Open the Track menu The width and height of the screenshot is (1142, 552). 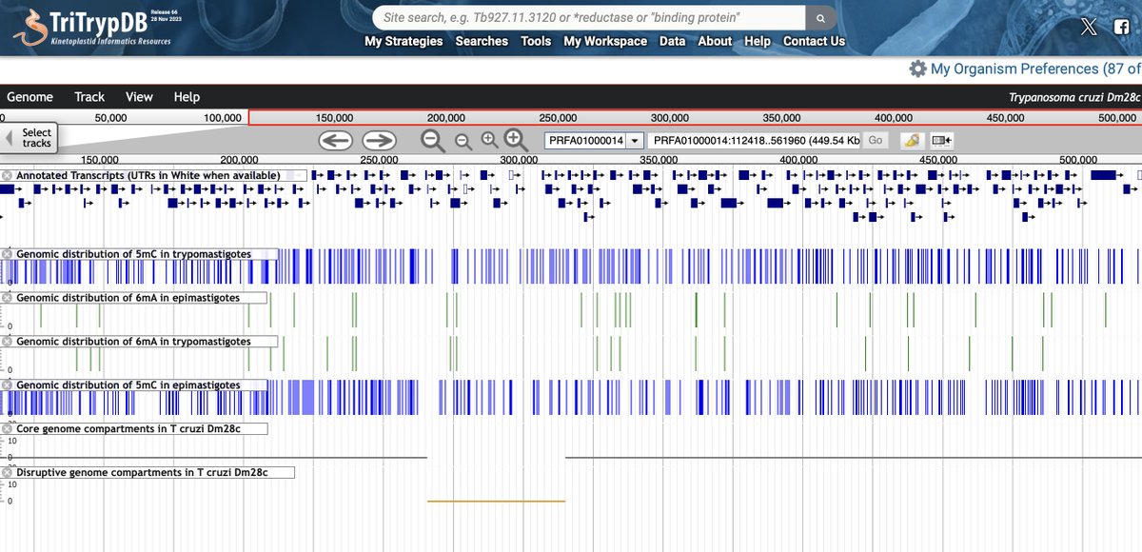point(89,97)
